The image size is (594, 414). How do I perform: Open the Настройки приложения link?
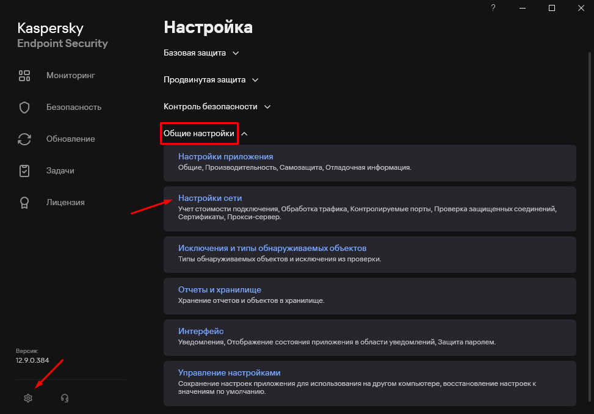tap(225, 157)
